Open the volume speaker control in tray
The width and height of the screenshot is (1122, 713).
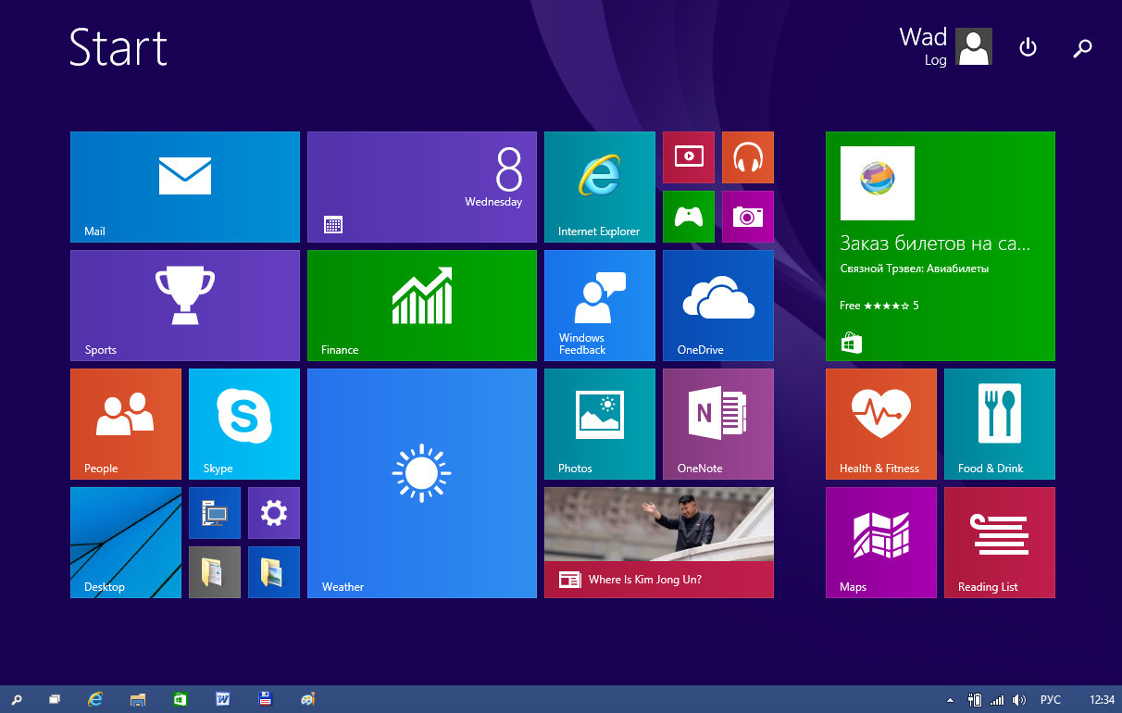(1019, 700)
